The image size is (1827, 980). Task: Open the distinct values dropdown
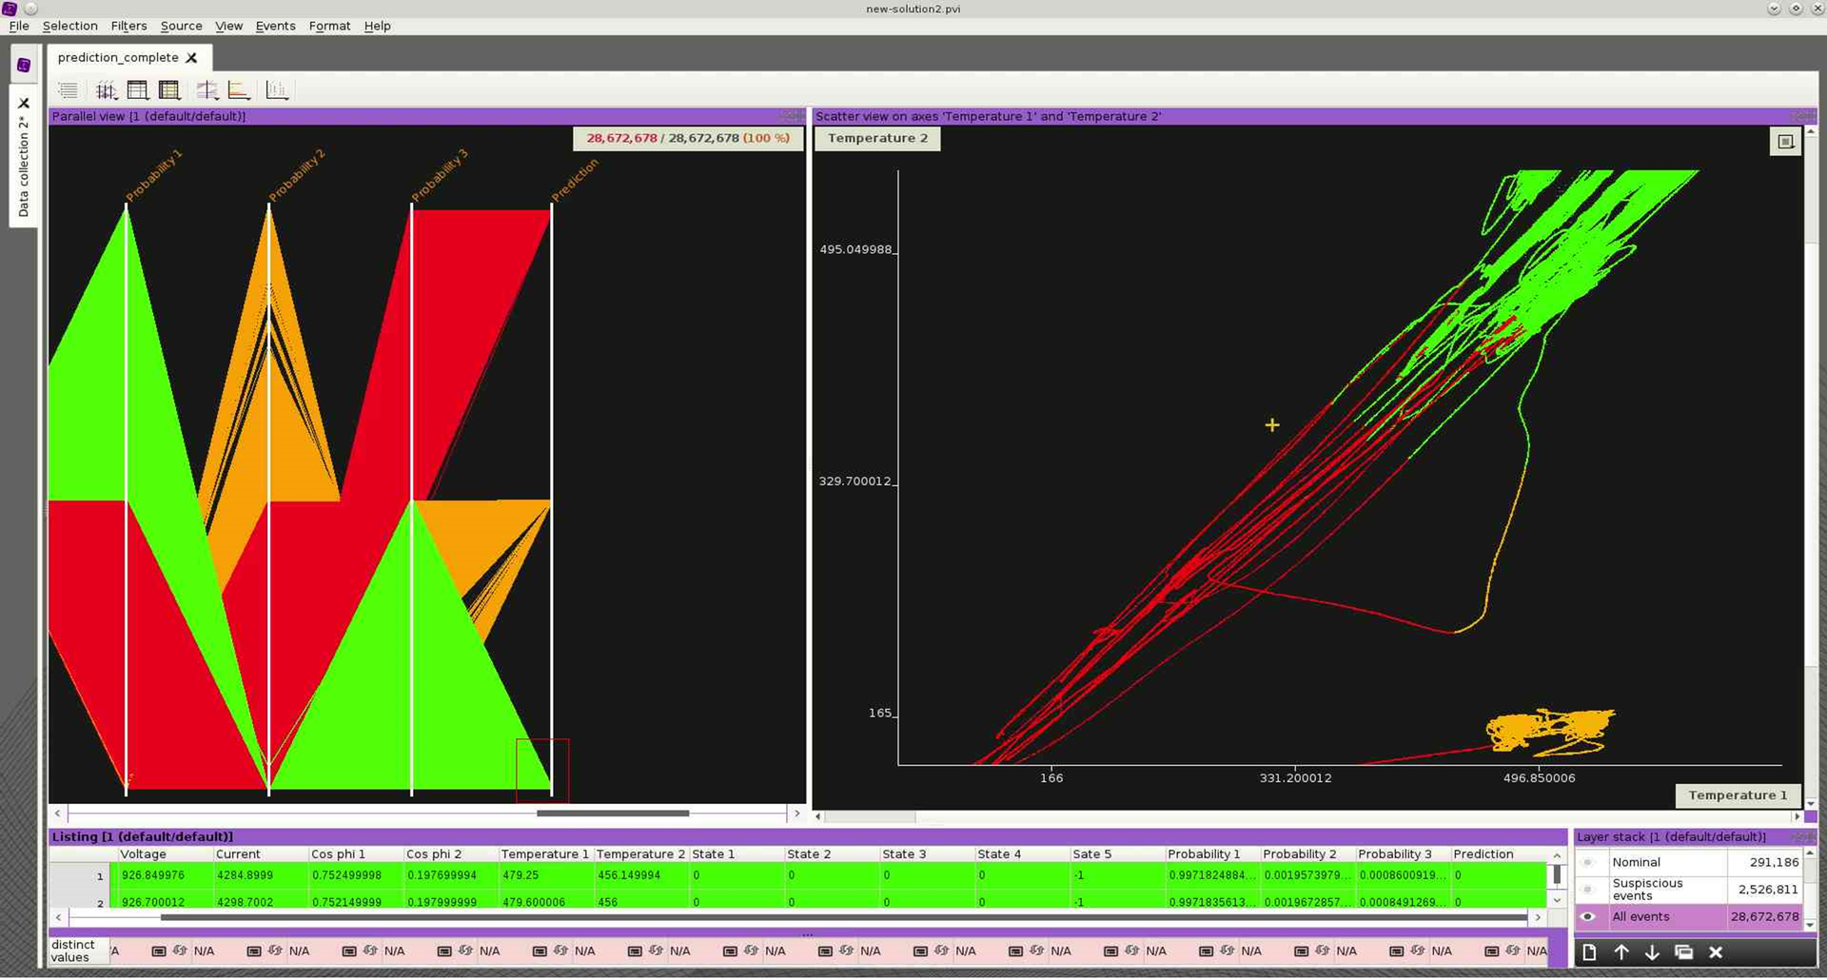79,951
